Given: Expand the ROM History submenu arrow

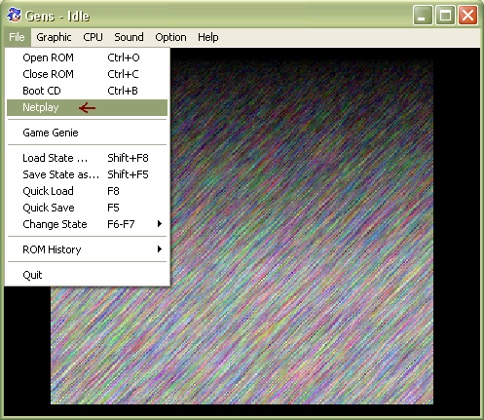Looking at the screenshot, I should (160, 249).
